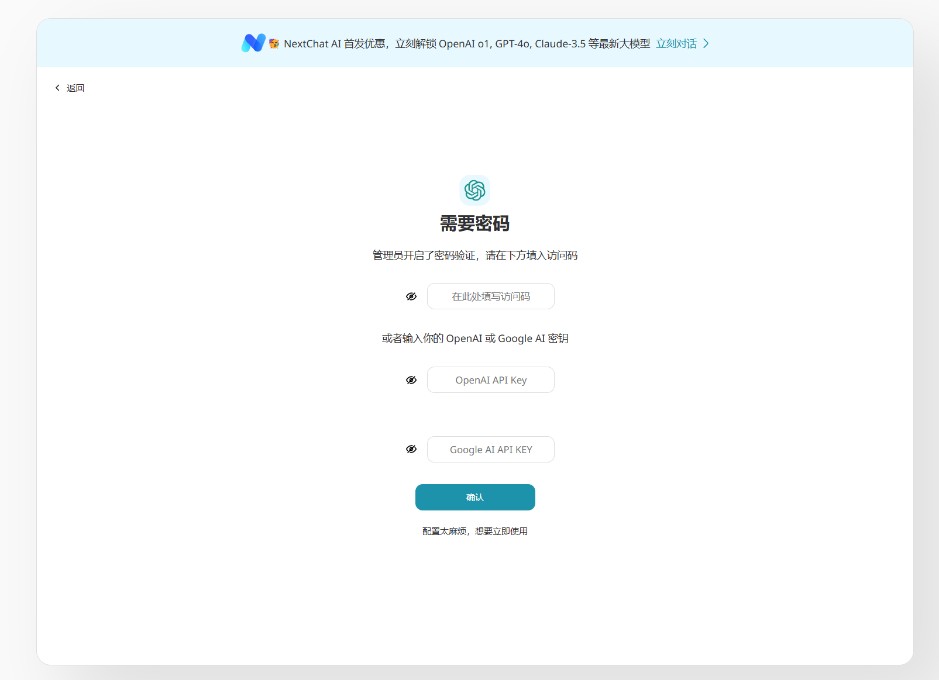Click the chevron arrow after 立刻对话
Viewport: 939px width, 680px height.
(706, 43)
